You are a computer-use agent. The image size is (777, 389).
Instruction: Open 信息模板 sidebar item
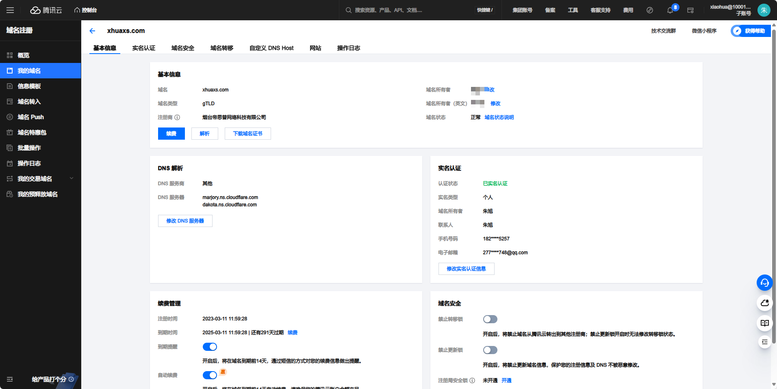tap(41, 86)
